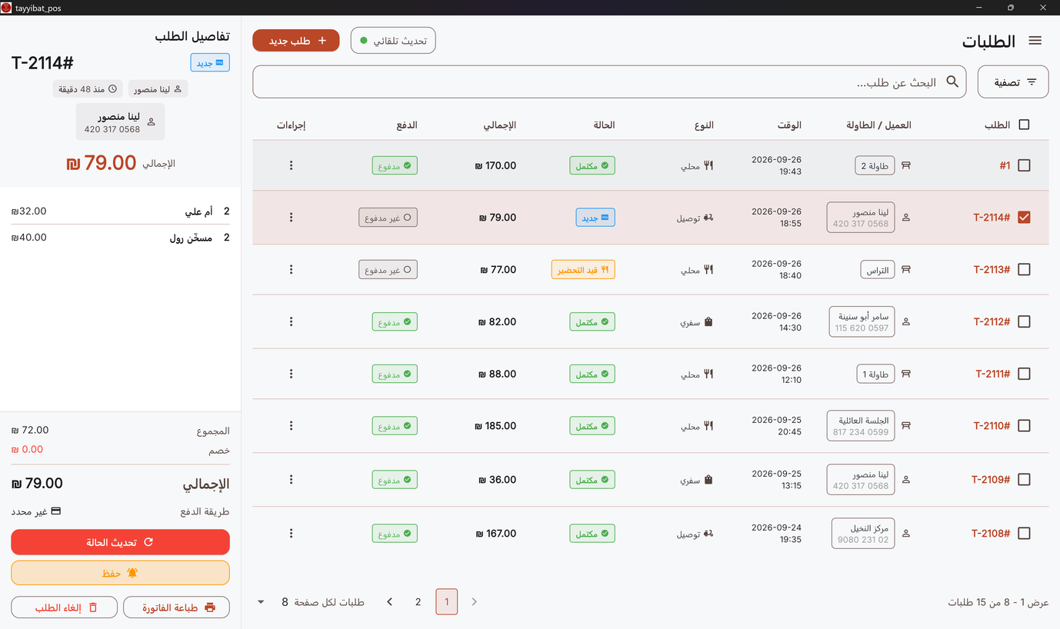Click the قيد التحضير status badge for T-2113
This screenshot has height=629, width=1060.
coord(583,270)
